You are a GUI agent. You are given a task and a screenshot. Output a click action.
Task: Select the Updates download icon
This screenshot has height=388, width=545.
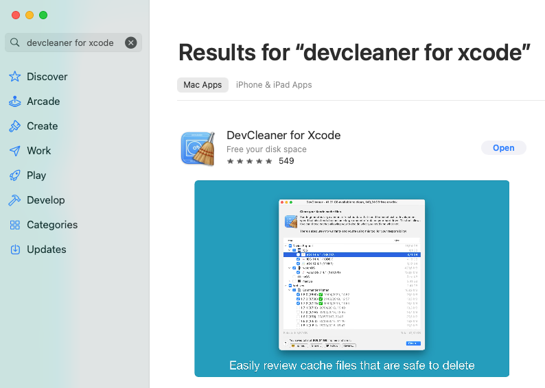15,250
